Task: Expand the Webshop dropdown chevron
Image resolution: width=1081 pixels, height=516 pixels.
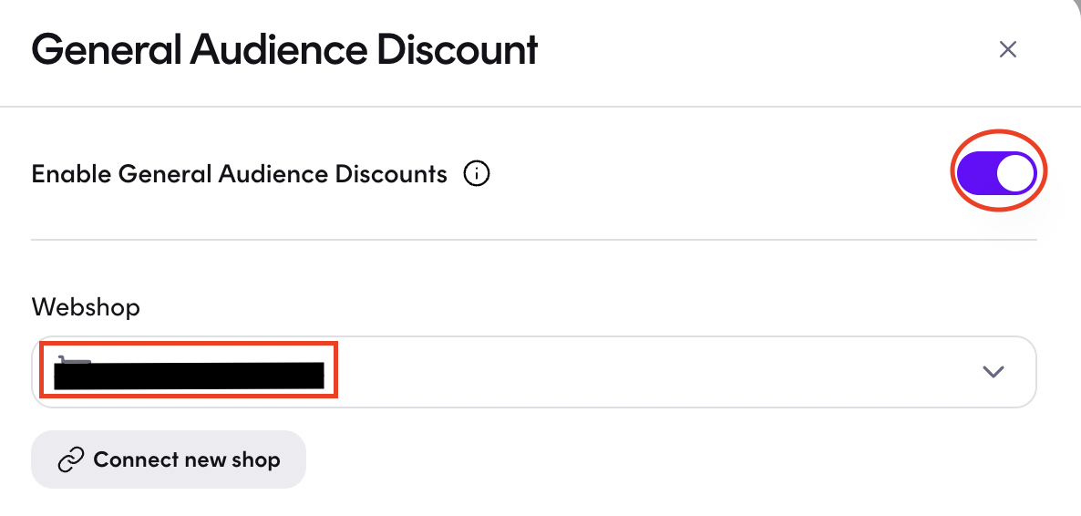Action: point(993,372)
